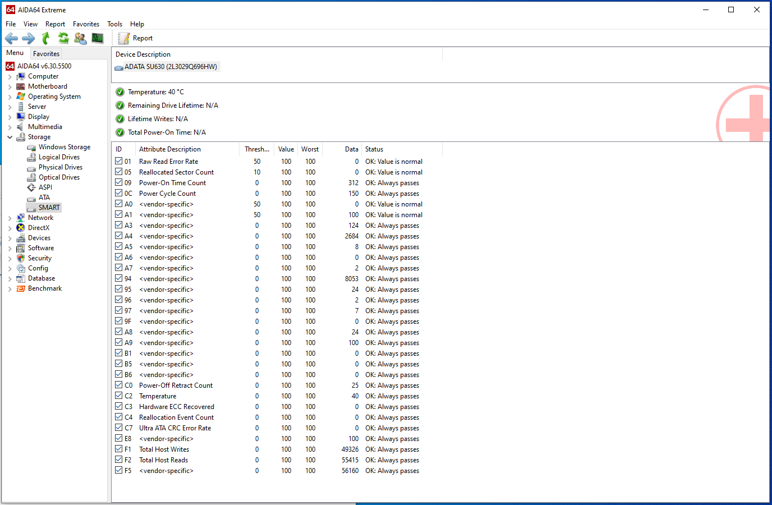
Task: Open the ATA page
Action: pos(44,198)
